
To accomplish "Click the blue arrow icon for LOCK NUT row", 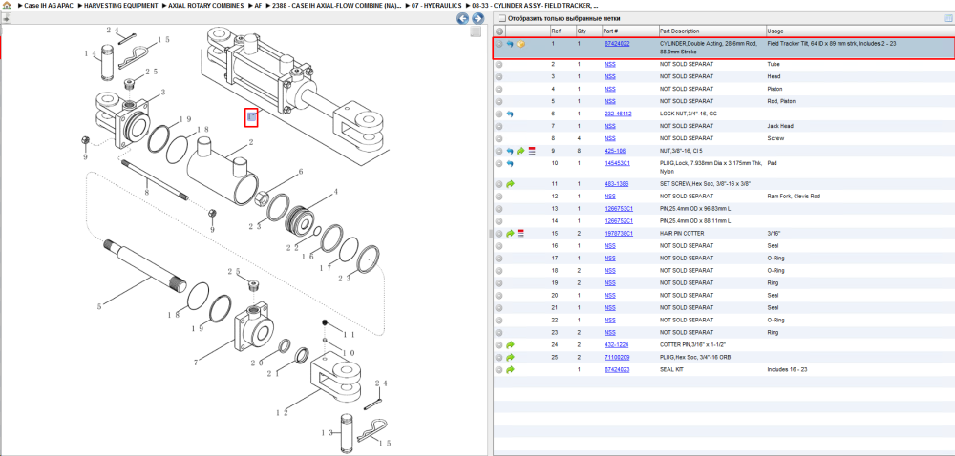I will (510, 114).
